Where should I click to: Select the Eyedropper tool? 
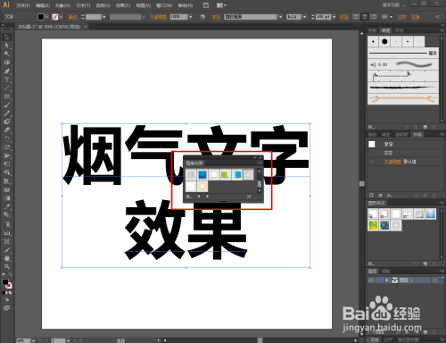(7, 206)
